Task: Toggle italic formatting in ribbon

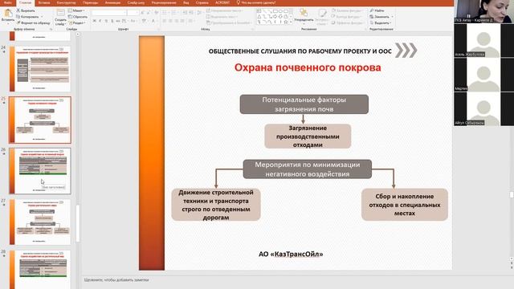Action: pos(100,21)
